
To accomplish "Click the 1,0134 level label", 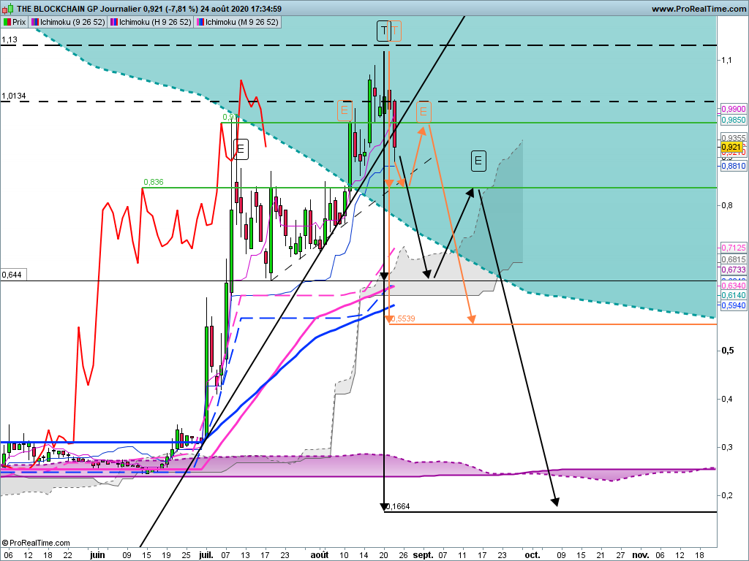I will point(14,96).
